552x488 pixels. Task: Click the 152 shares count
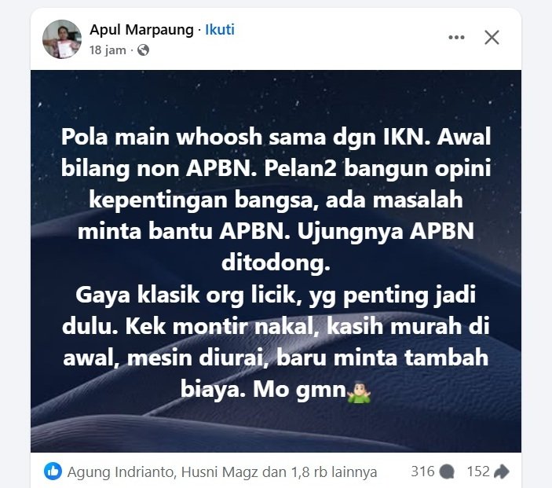(x=478, y=471)
